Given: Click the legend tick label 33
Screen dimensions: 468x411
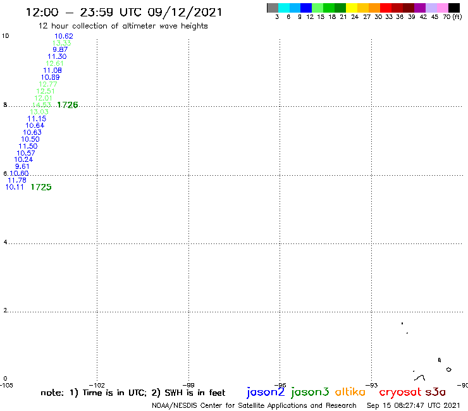Looking at the screenshot, I should [x=389, y=17].
